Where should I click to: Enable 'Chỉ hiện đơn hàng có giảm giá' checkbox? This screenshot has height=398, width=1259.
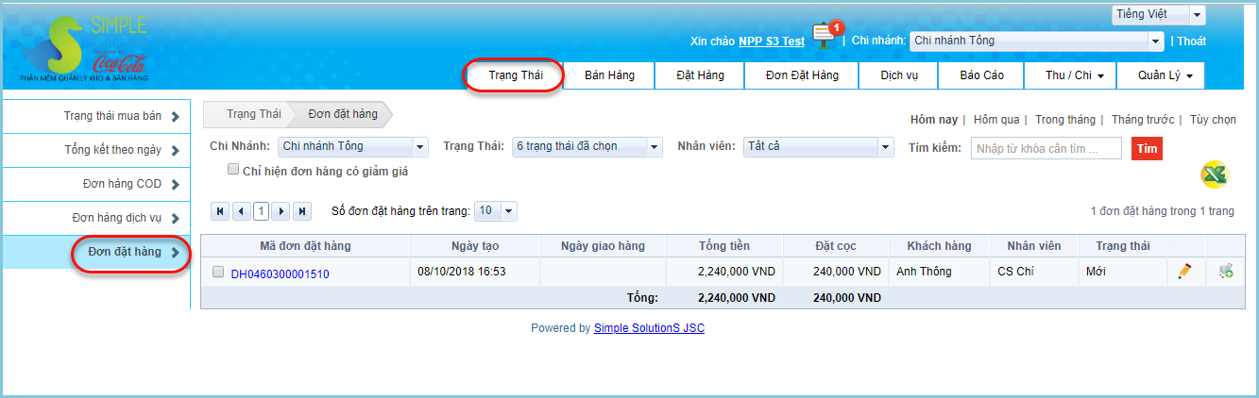click(233, 171)
